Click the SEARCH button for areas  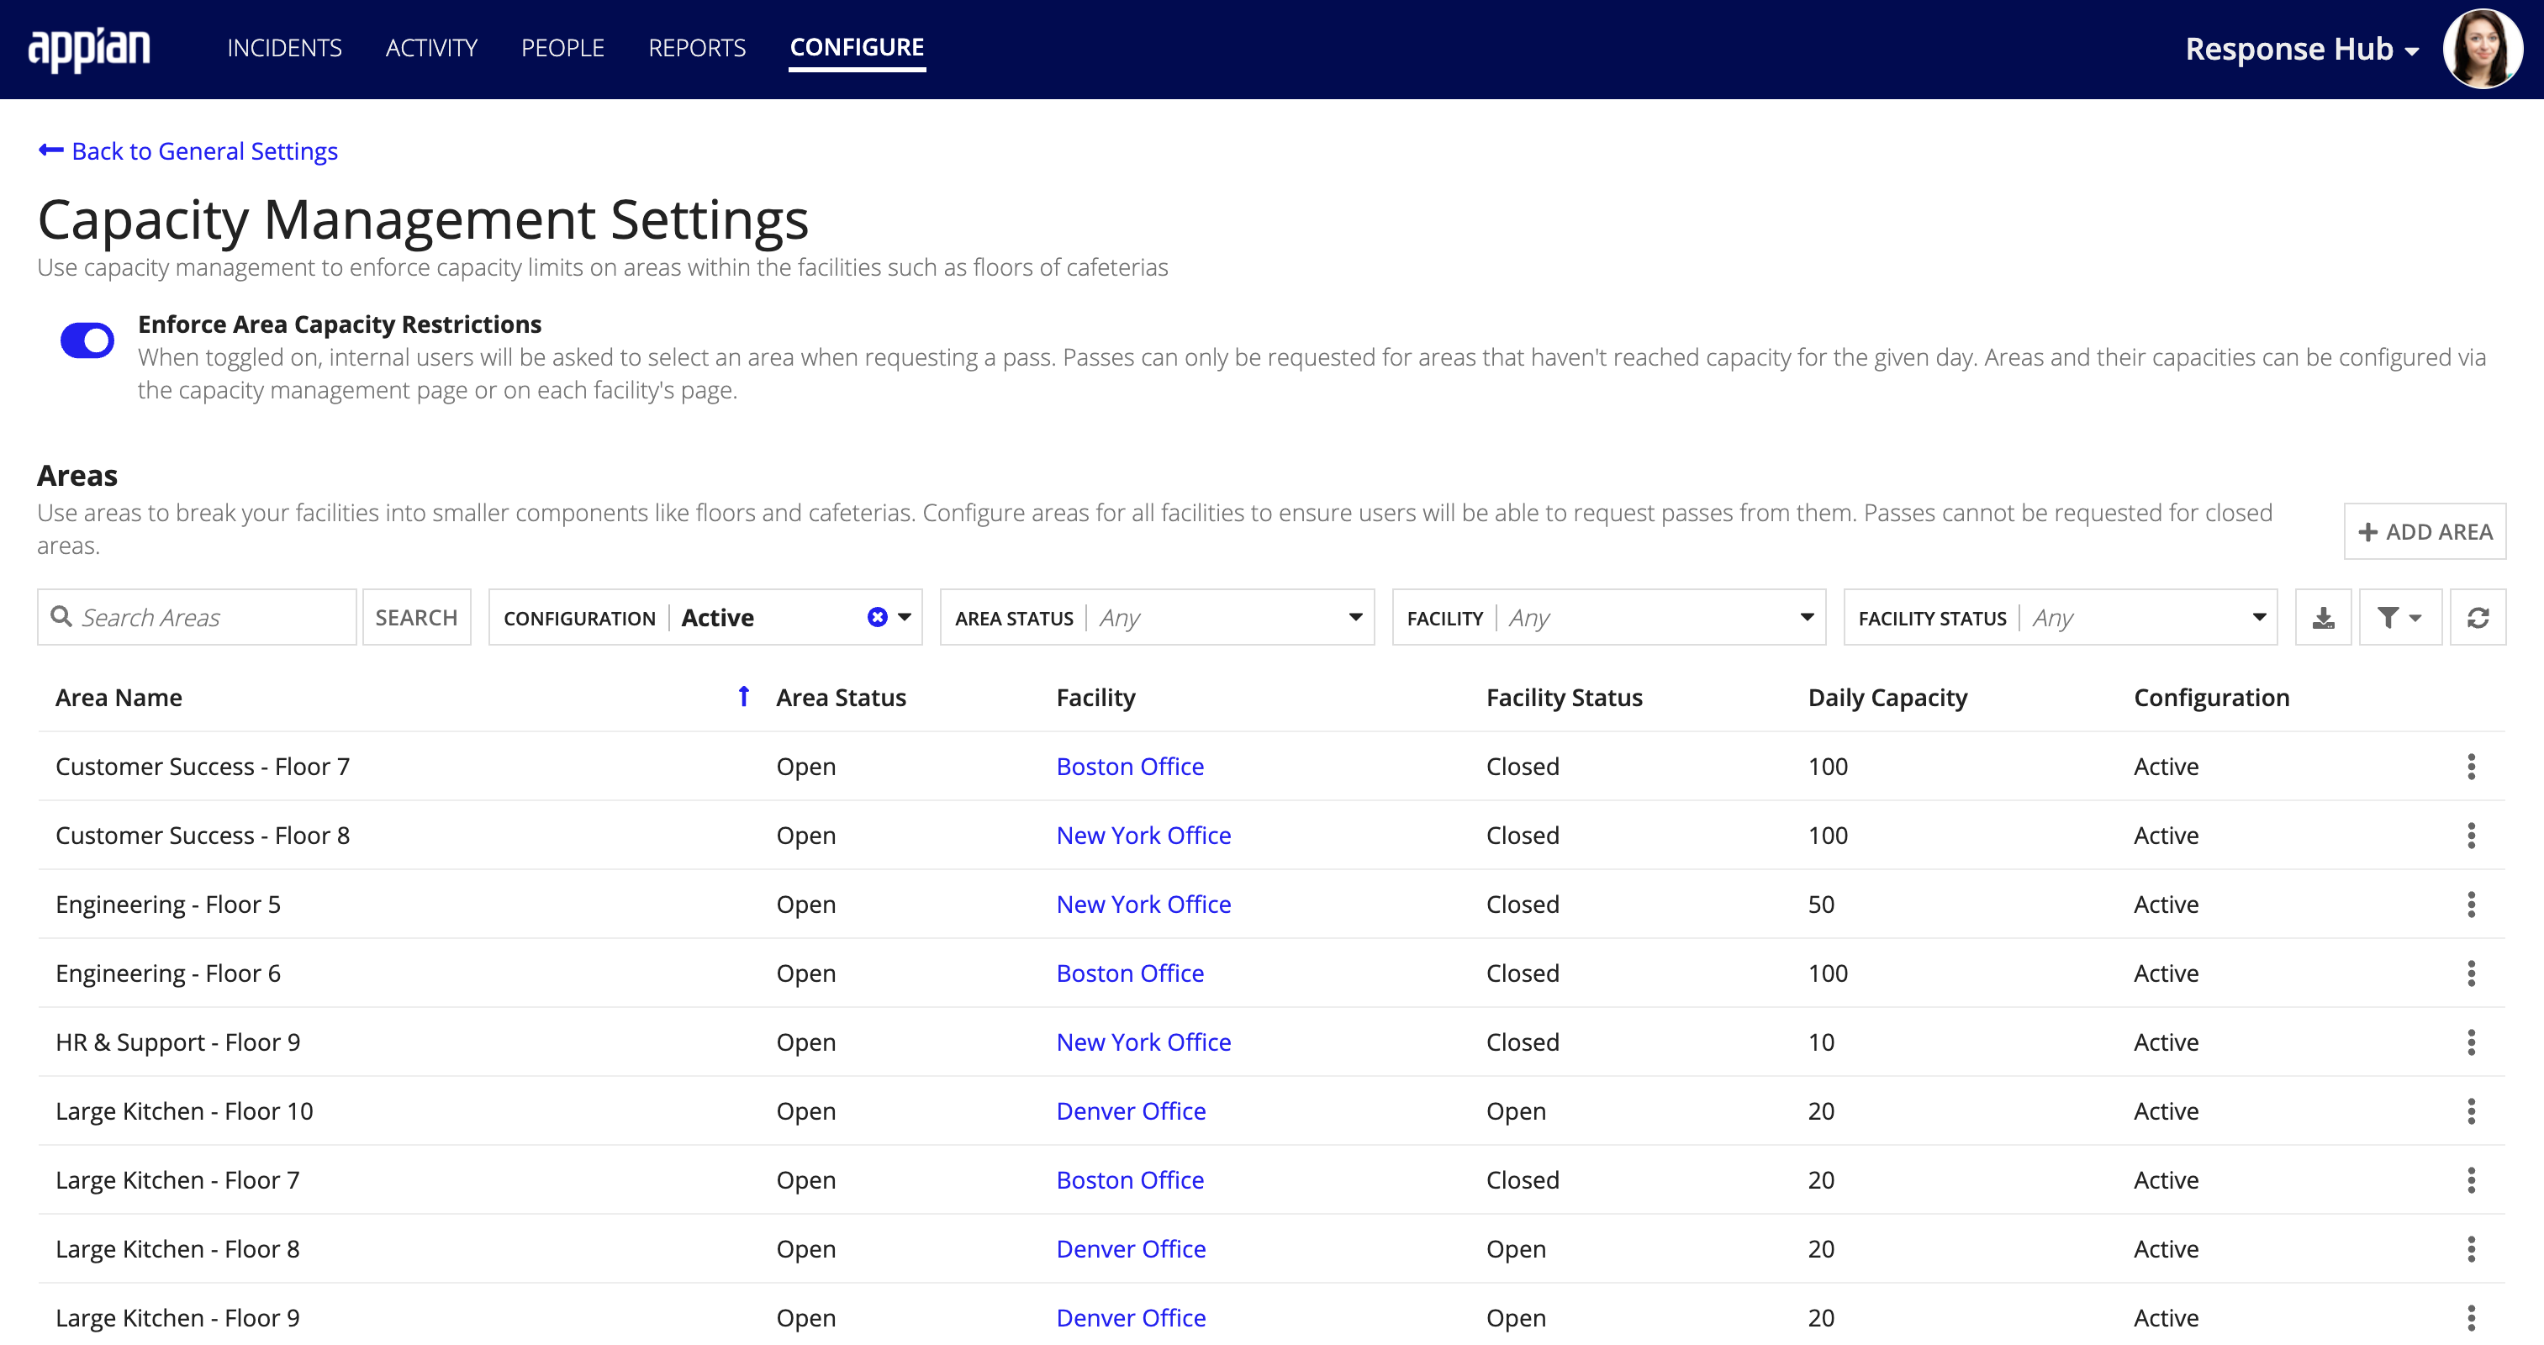pyautogui.click(x=415, y=616)
